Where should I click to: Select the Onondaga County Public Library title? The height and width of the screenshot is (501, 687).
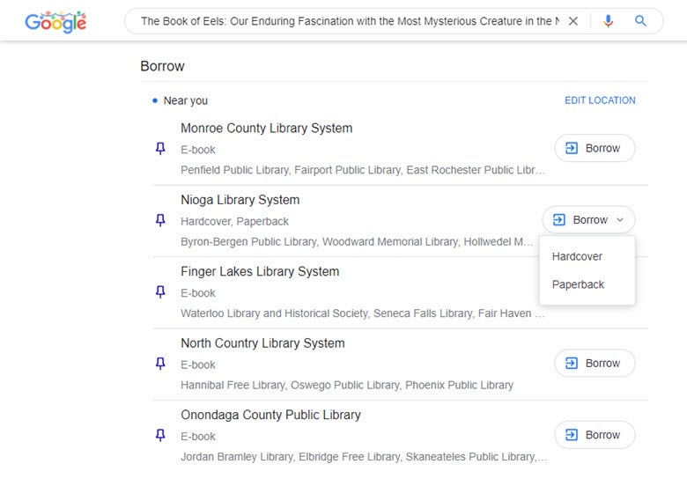(x=270, y=416)
